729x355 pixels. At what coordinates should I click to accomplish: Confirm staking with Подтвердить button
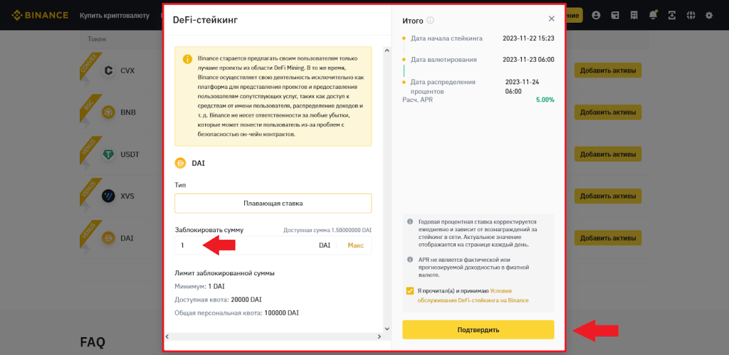pos(478,329)
